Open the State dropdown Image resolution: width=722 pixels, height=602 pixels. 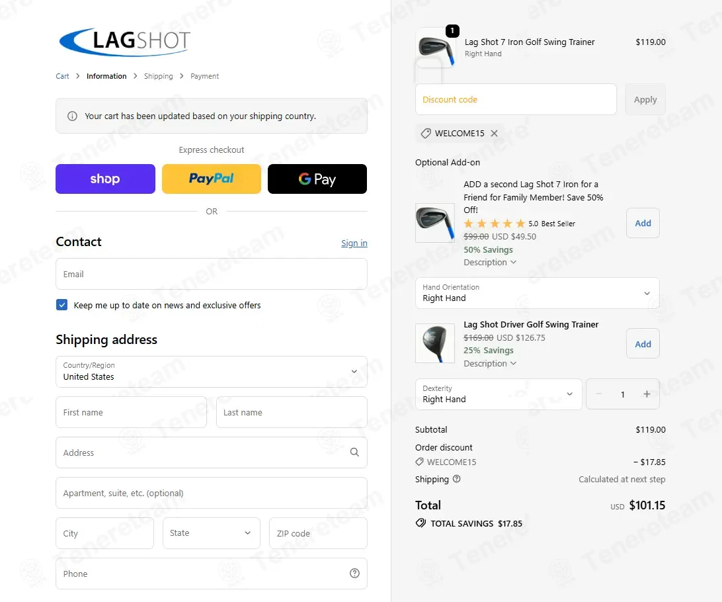212,533
